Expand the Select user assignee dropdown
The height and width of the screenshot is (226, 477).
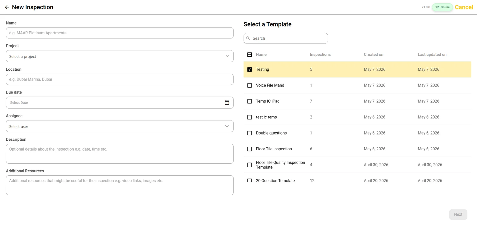(120, 126)
